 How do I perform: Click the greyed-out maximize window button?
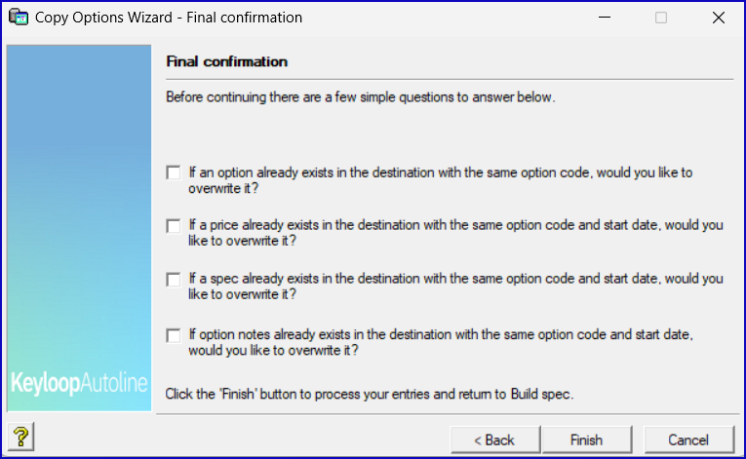tap(661, 18)
